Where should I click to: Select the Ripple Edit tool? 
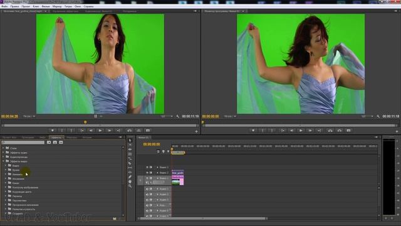pyautogui.click(x=130, y=149)
